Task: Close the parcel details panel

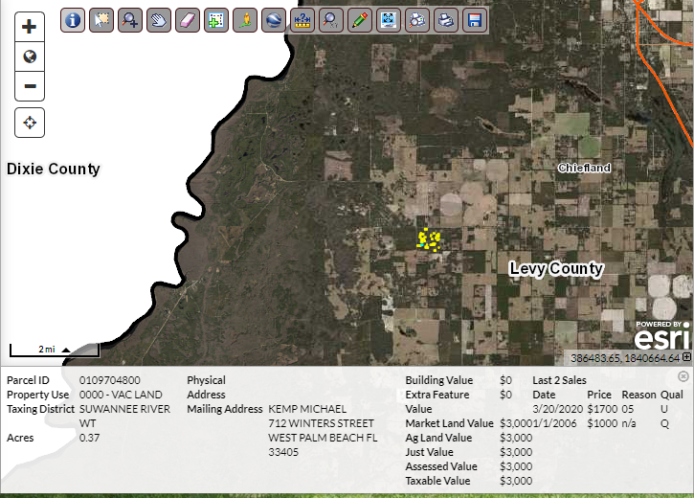Action: pyautogui.click(x=683, y=376)
